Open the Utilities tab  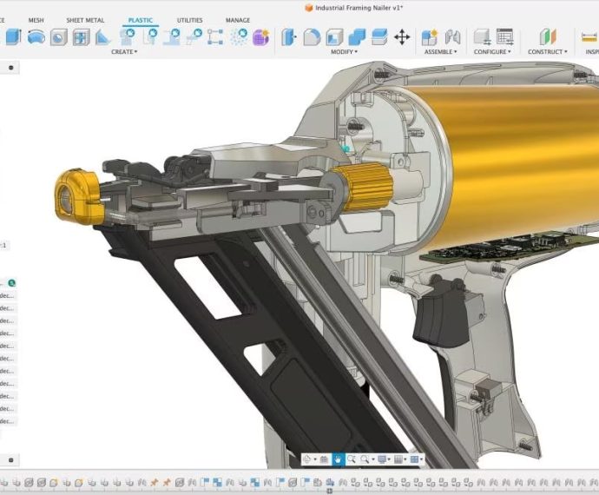pos(189,20)
